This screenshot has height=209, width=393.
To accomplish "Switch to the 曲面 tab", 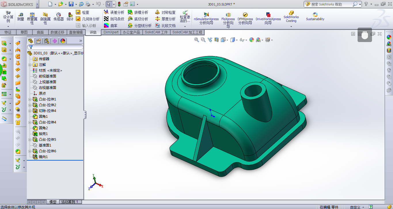I will tap(40, 32).
